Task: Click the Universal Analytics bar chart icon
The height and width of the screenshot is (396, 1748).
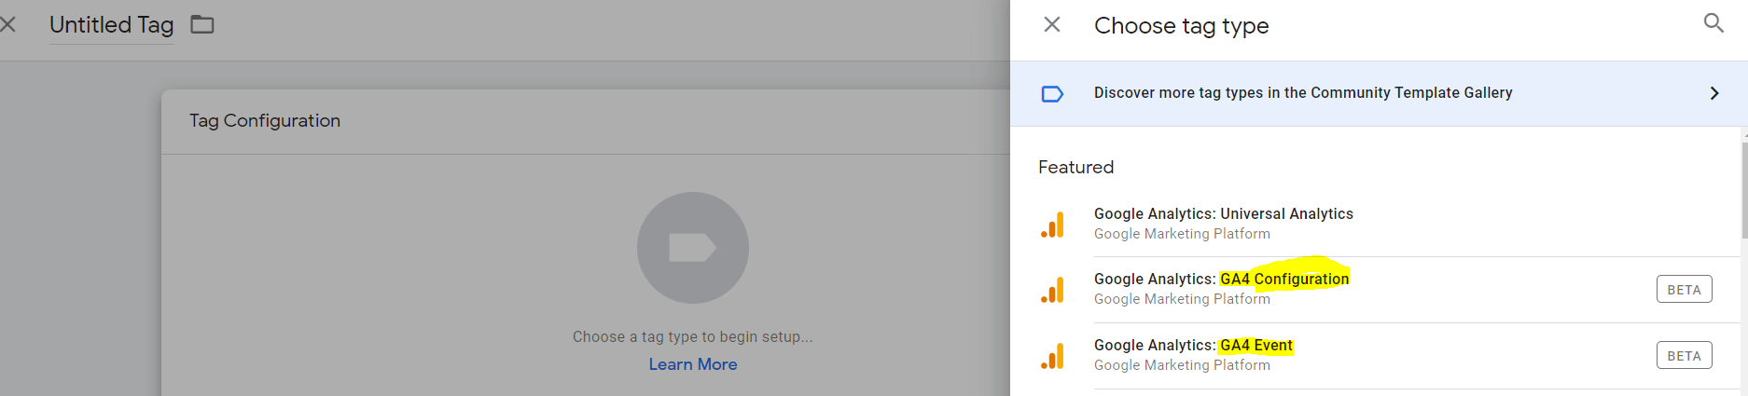Action: (x=1052, y=225)
